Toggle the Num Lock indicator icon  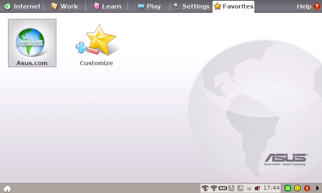[231, 188]
